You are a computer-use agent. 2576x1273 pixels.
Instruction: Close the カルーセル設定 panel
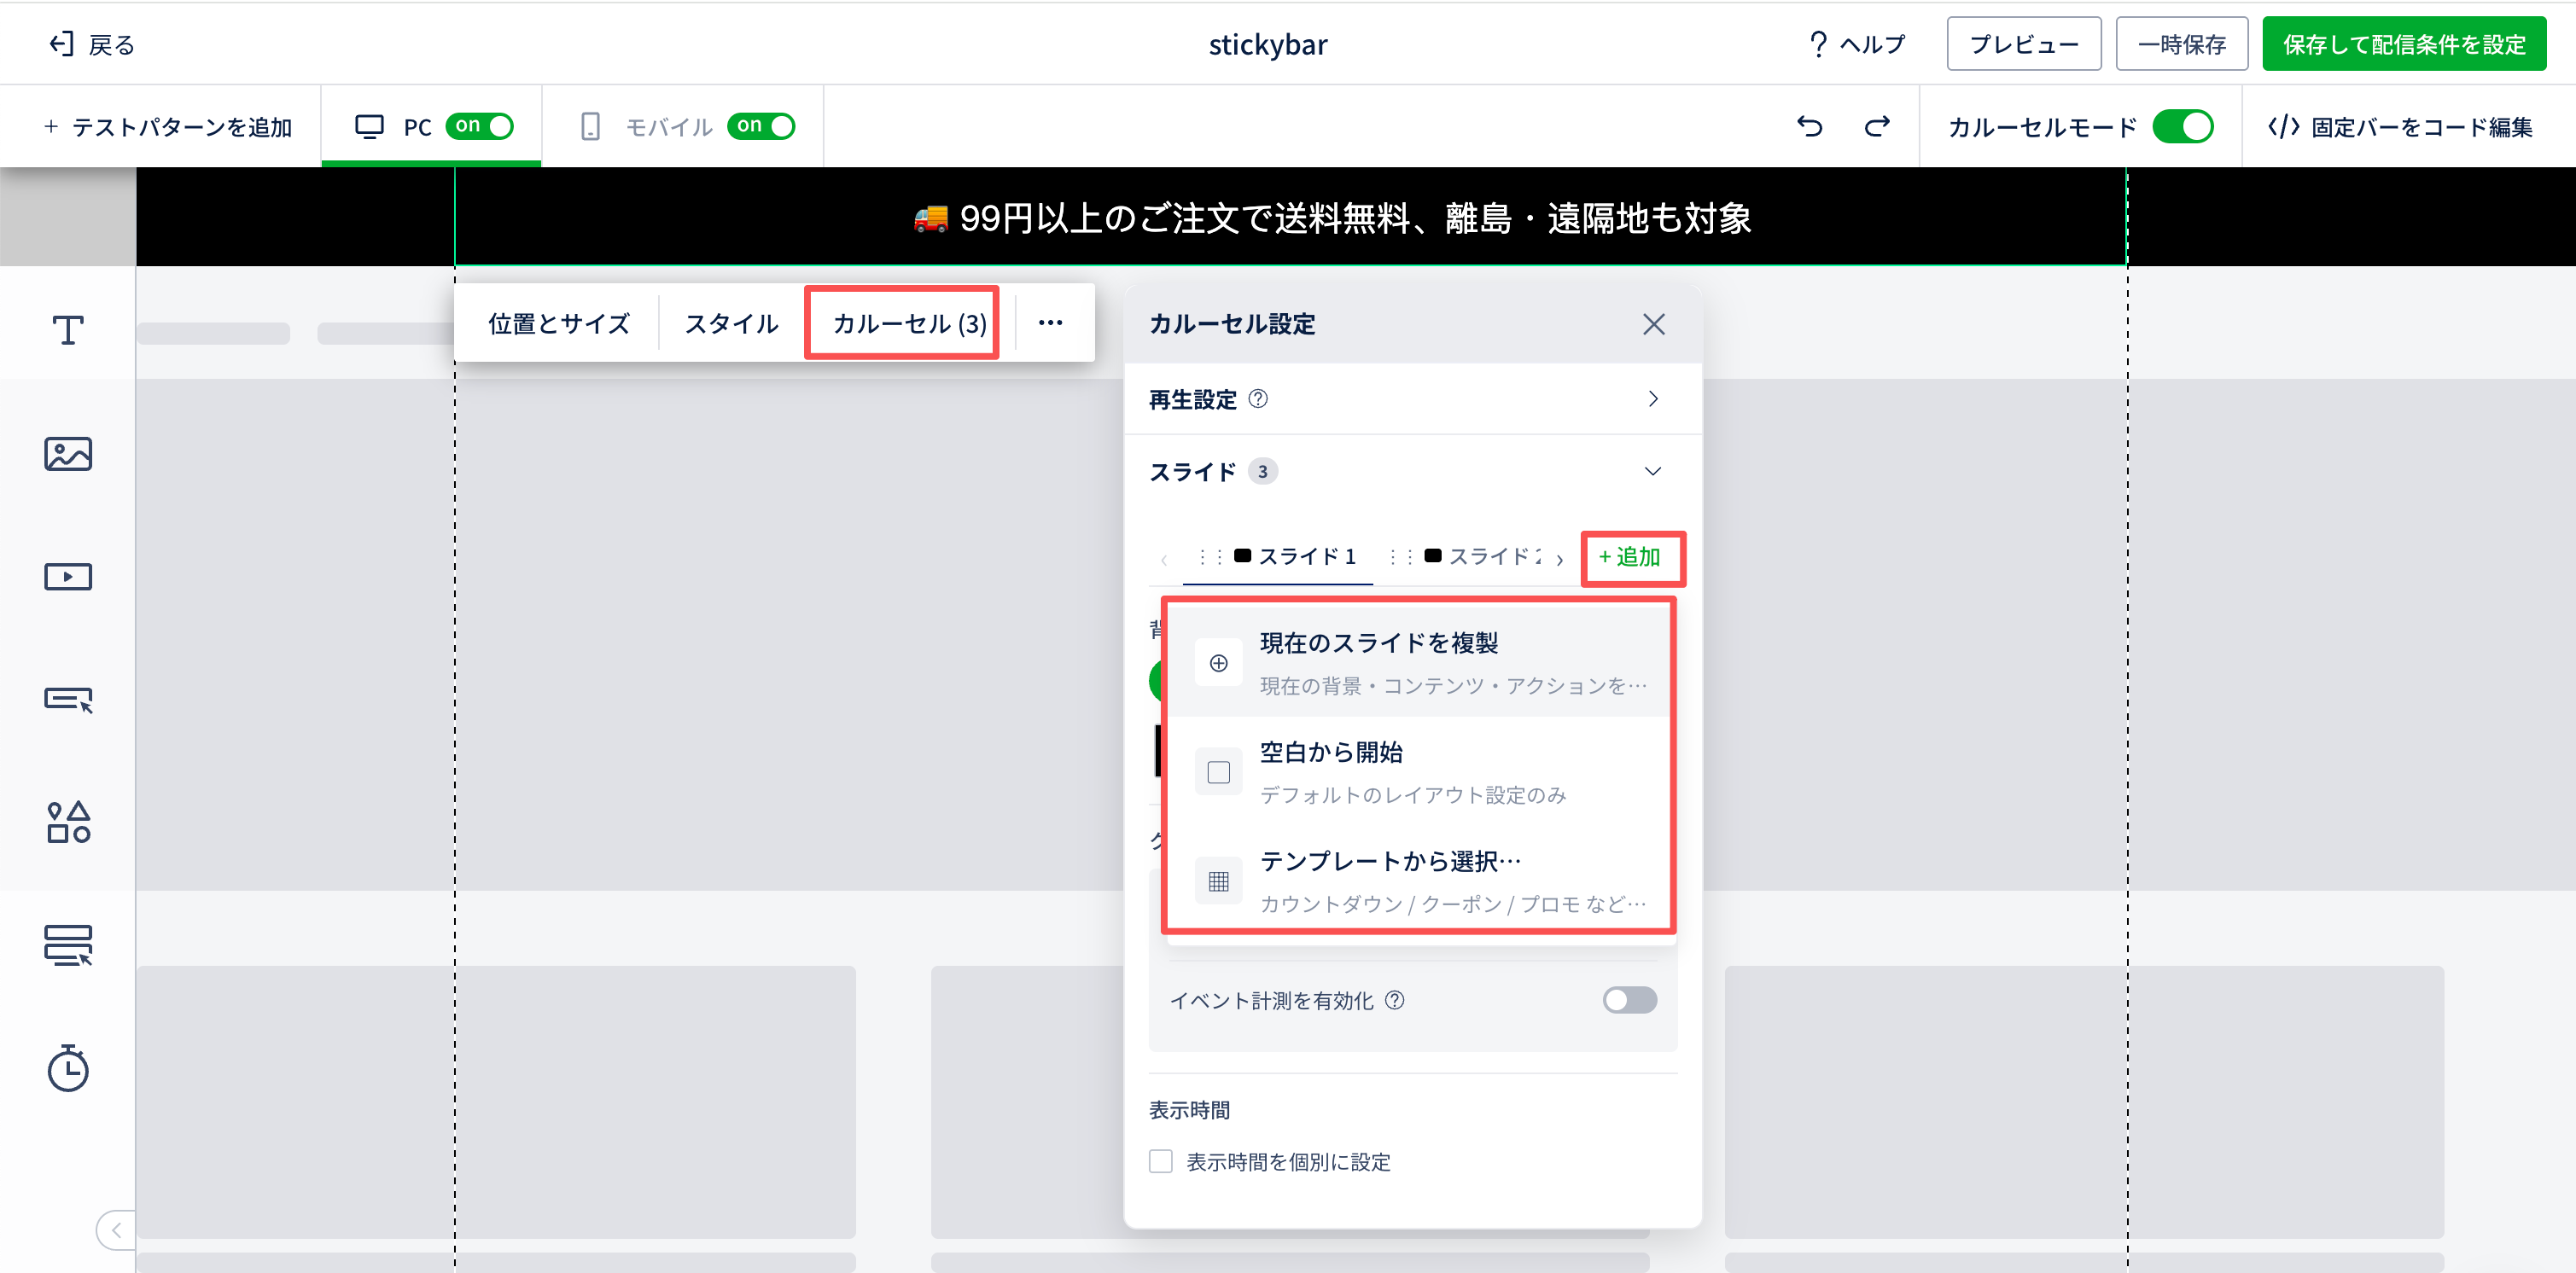click(1654, 324)
